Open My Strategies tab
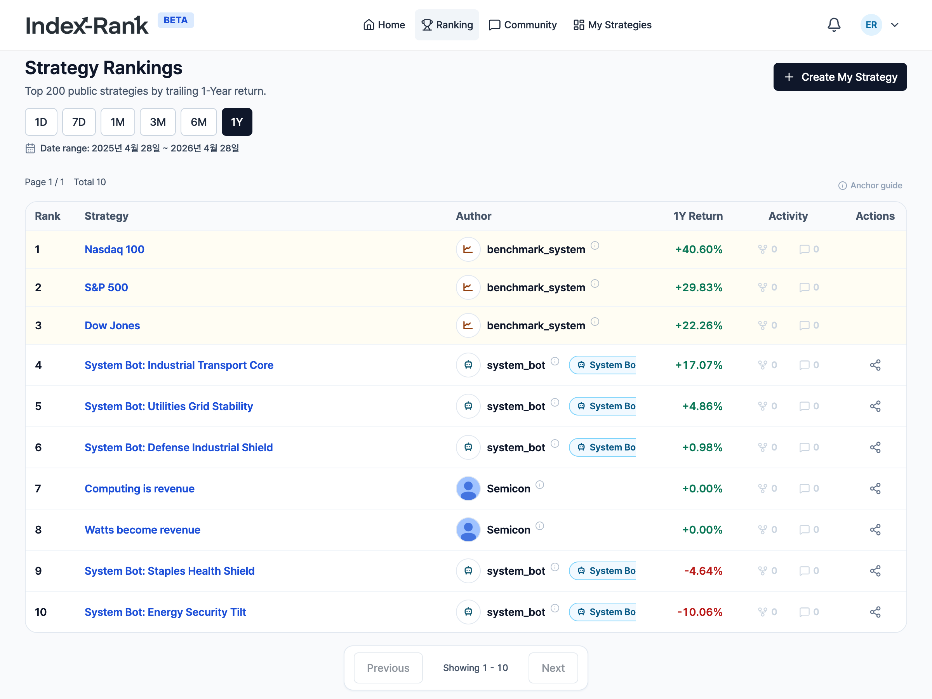 [x=612, y=25]
